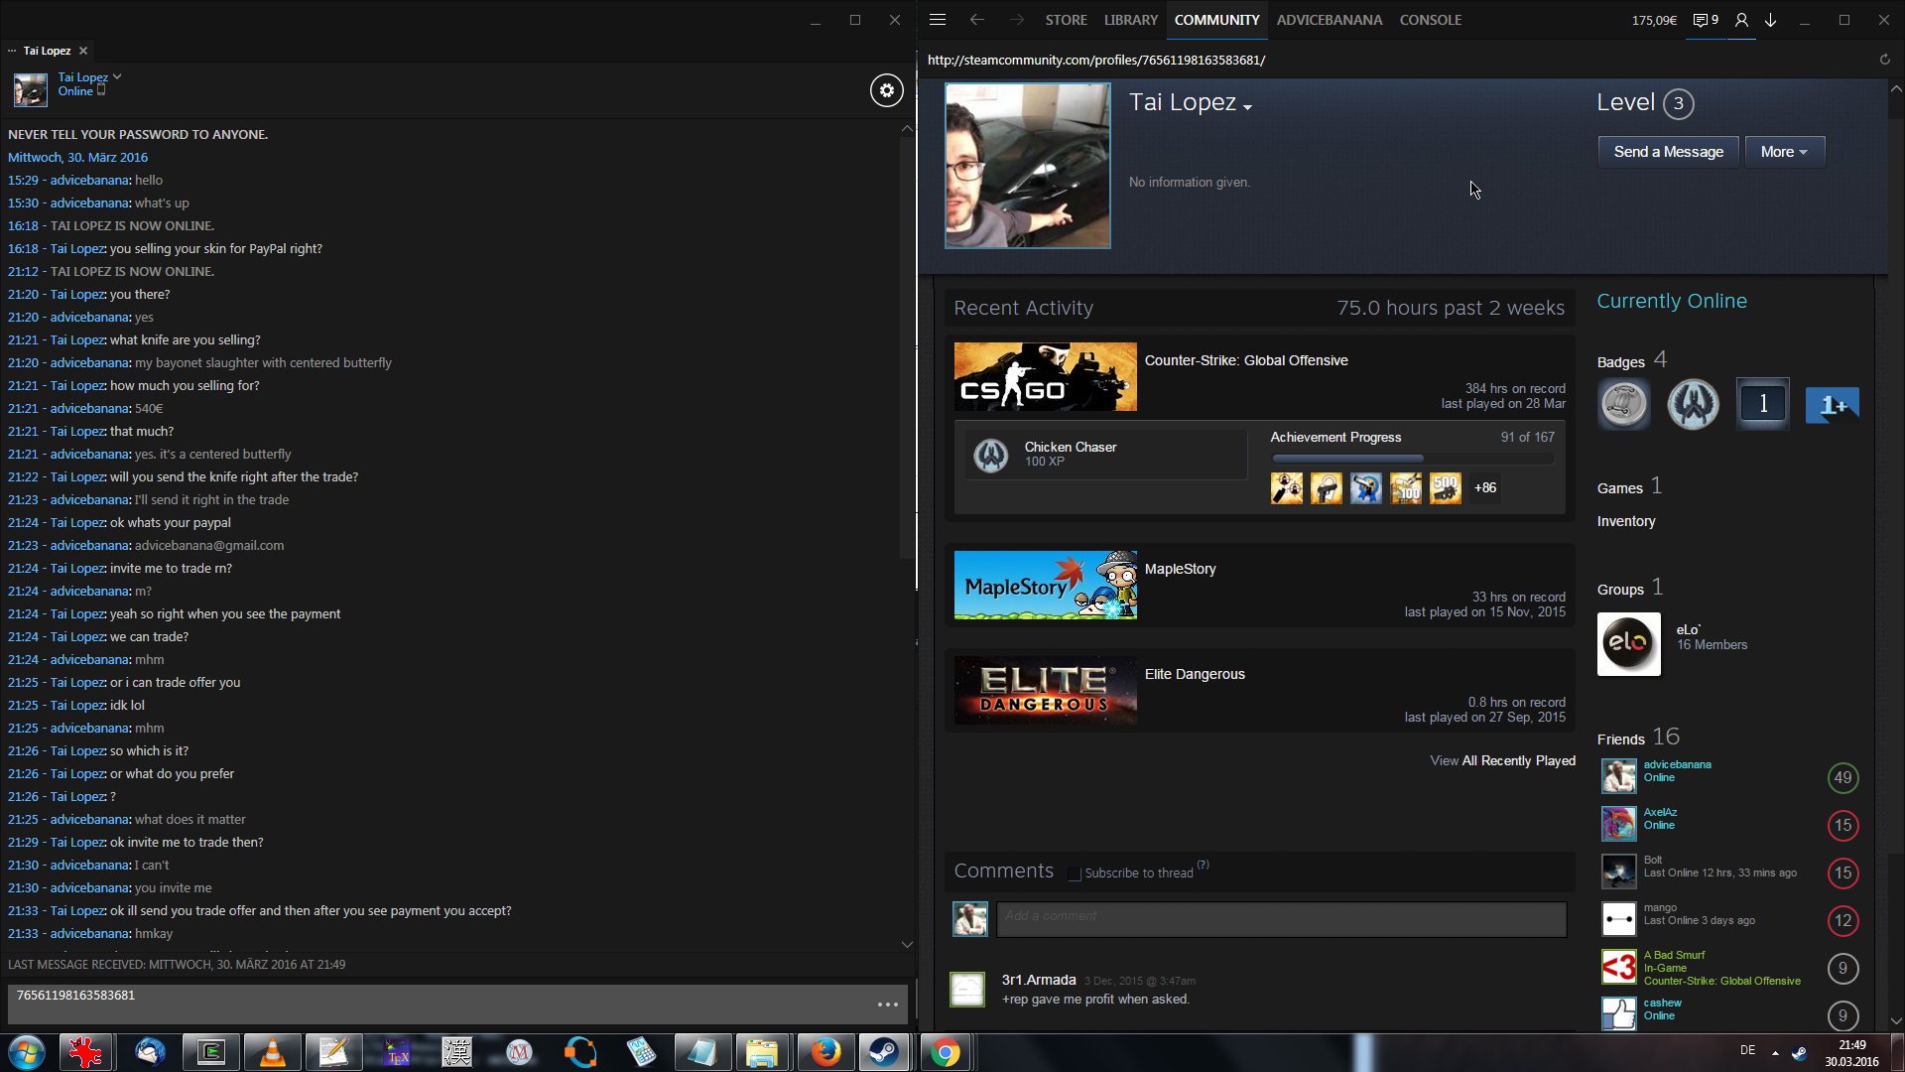This screenshot has height=1072, width=1905.
Task: Click the Send a Message button
Action: [x=1668, y=152]
